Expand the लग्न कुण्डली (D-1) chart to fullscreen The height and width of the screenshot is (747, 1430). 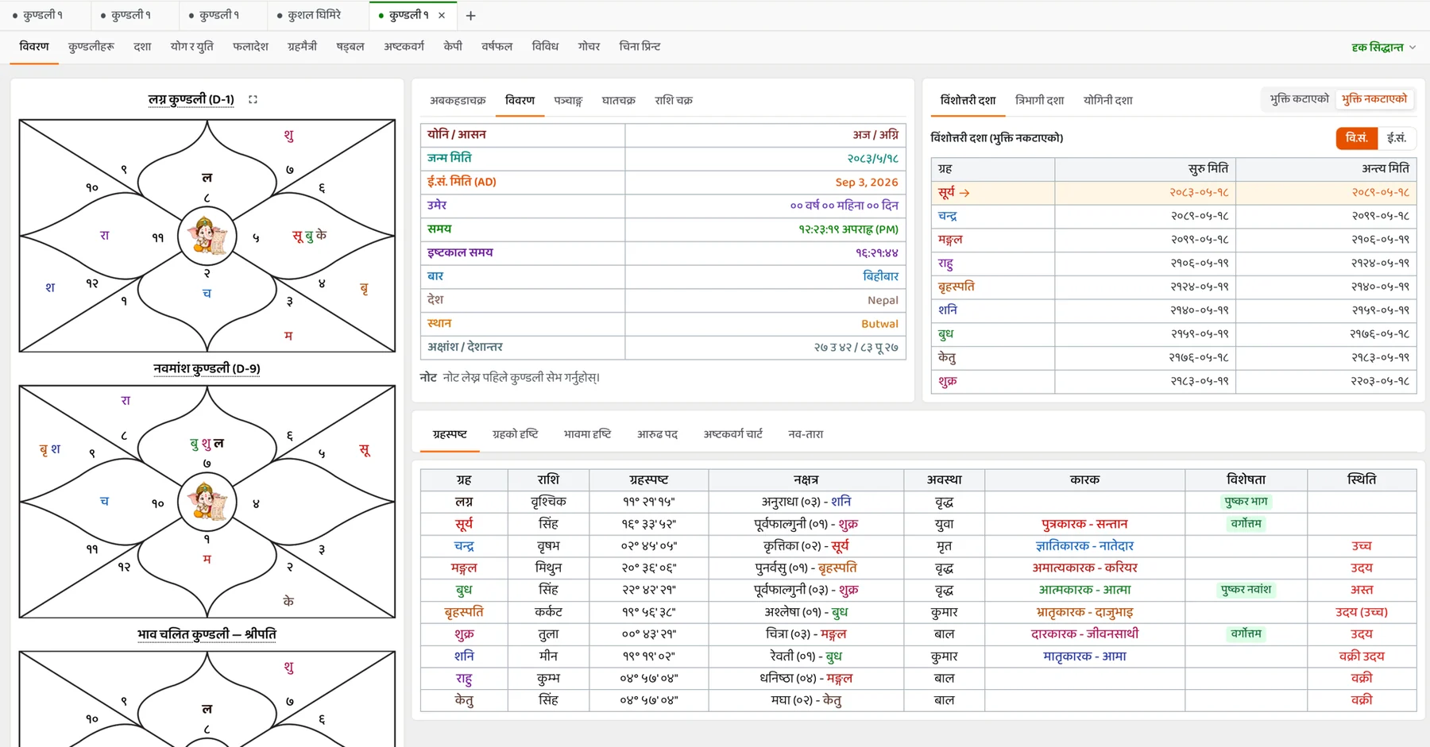(x=253, y=99)
